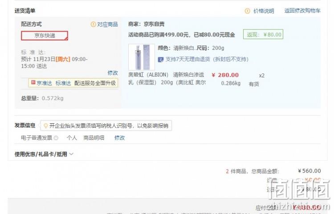Image resolution: width=334 pixels, height=214 pixels.
Task: Click the 电子普通发票 help icon
Action: 56,138
